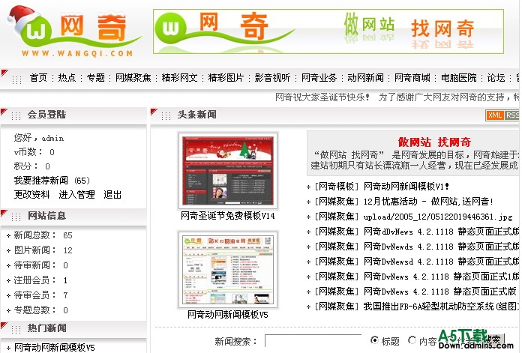Click 待审新闻: 0 entry
Viewport: 522px width, 353px height.
[x=40, y=265]
